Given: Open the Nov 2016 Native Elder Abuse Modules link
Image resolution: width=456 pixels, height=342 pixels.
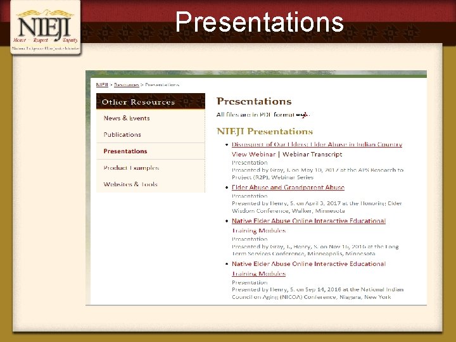Looking at the screenshot, I should [x=308, y=225].
